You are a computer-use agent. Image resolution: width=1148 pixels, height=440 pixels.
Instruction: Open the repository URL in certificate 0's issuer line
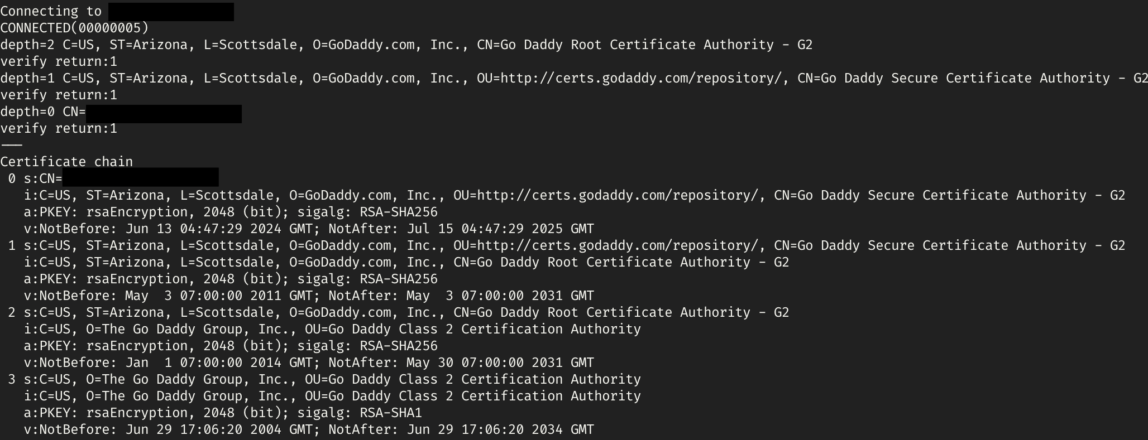618,195
